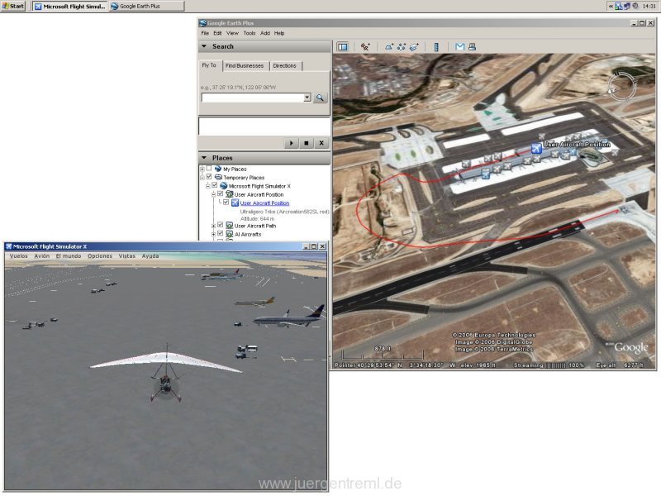Viewport: 661px width, 496px height.
Task: Open the Help menu in Google Earth
Action: point(279,33)
